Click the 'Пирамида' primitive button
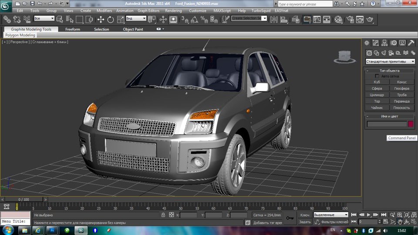This screenshot has height=235, width=418. point(402,101)
